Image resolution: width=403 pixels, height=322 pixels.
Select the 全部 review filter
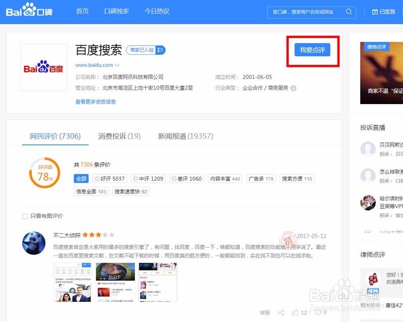(x=81, y=179)
